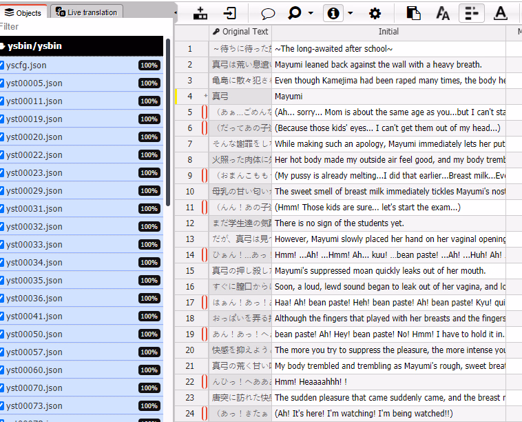Switch to the Live translation tab

[x=86, y=12]
